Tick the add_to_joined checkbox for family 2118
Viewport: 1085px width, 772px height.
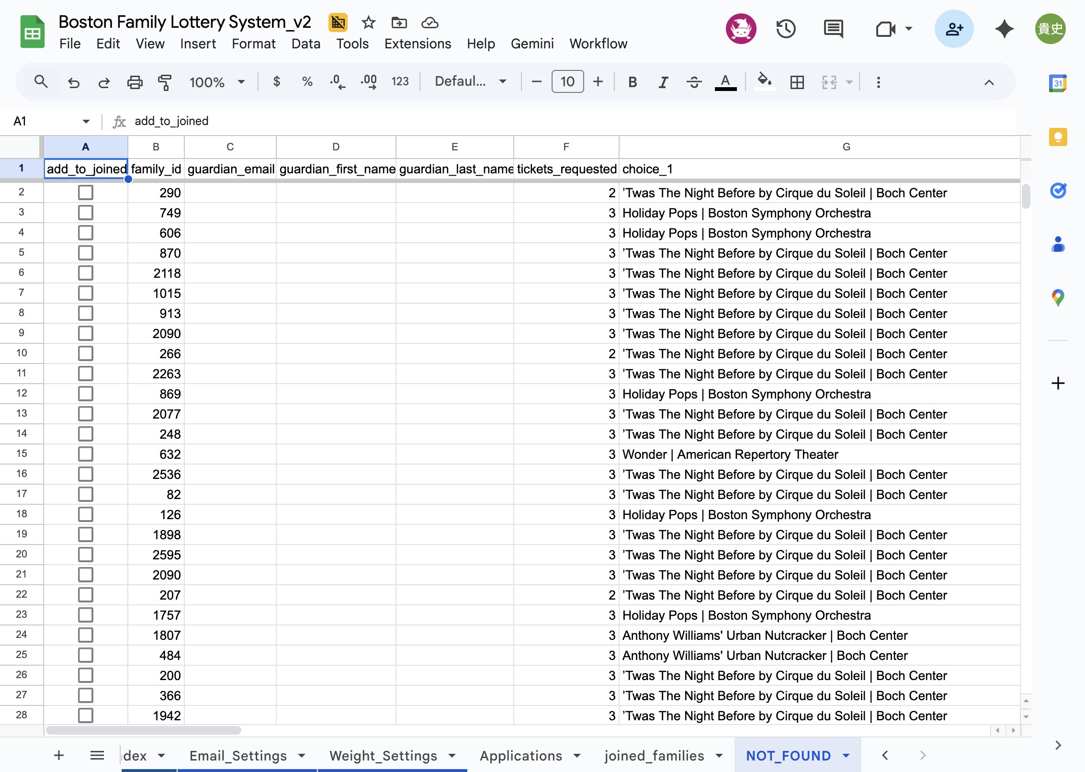point(86,273)
